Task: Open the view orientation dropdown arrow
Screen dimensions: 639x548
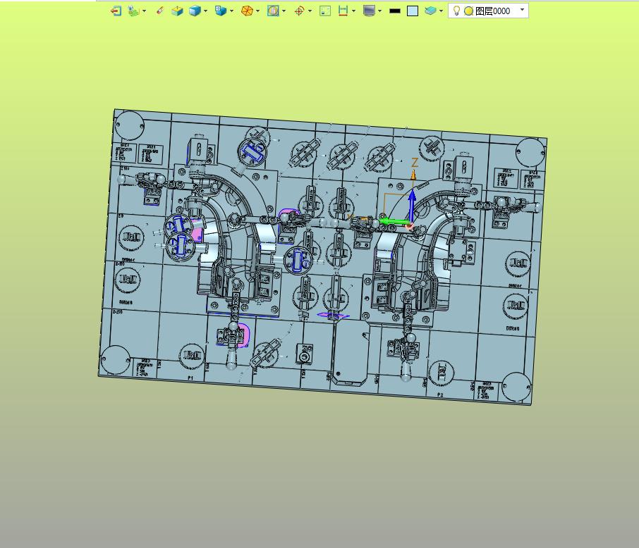Action: [231, 11]
